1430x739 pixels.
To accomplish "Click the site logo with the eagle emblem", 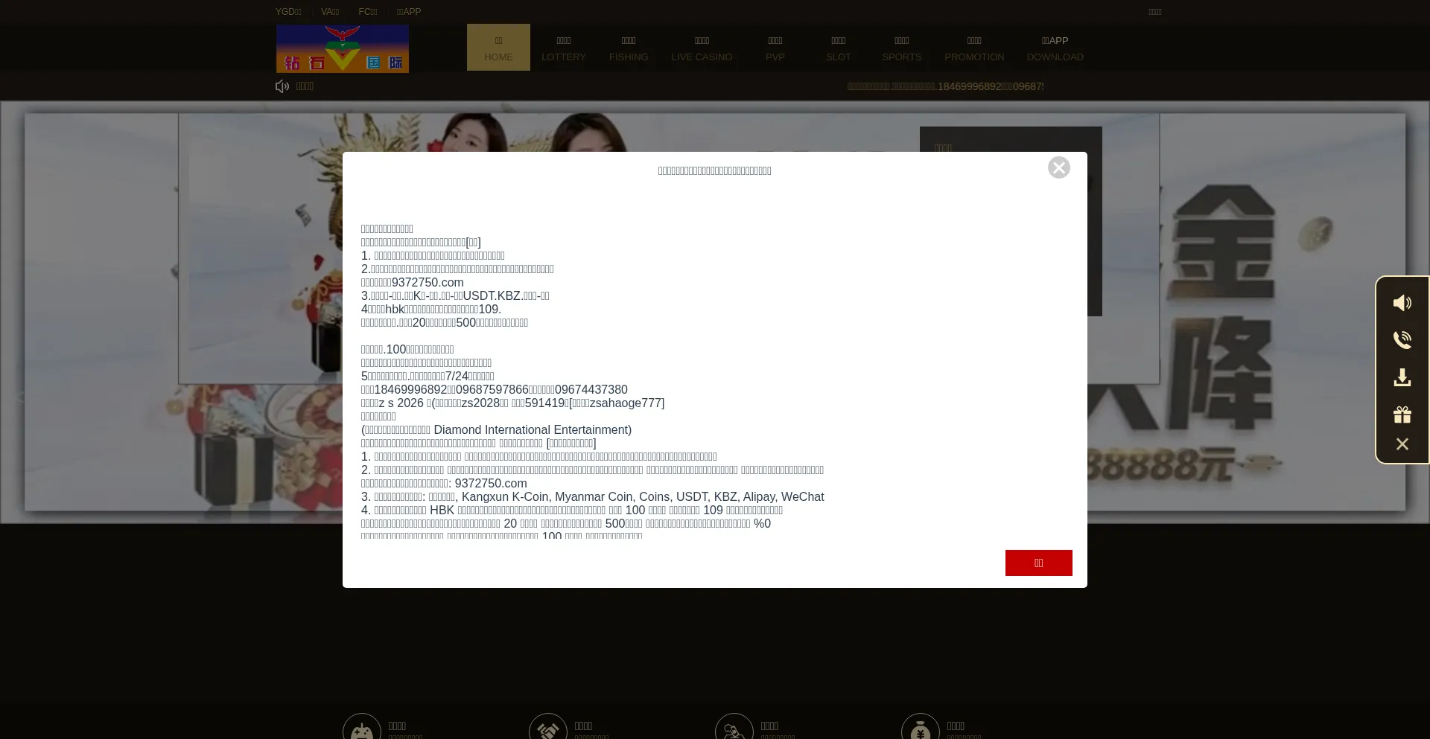I will coord(343,48).
